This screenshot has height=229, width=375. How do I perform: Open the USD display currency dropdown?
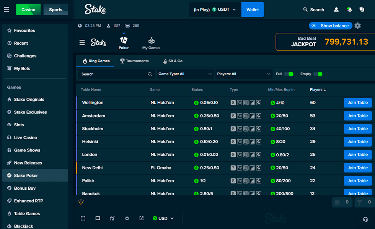tap(163, 218)
